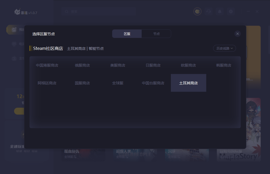
Task: Open 超级人类 SUPER PEOPLE game card
Action: click(x=135, y=155)
